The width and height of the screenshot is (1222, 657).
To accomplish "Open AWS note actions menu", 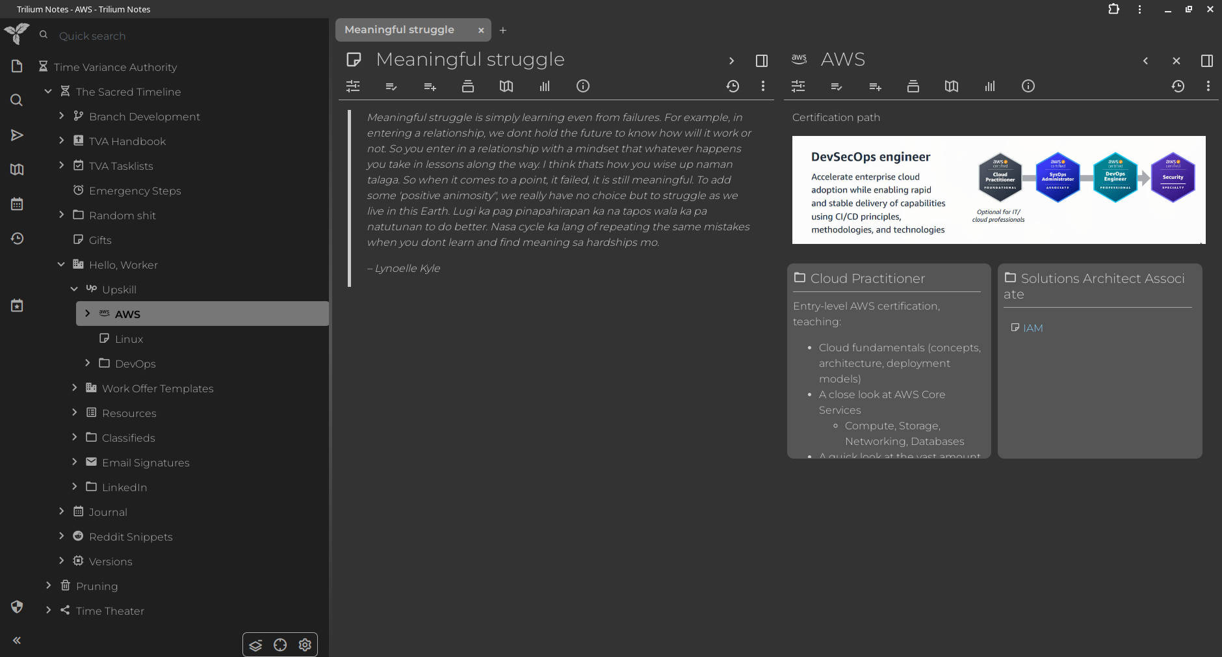I will coord(1208,86).
